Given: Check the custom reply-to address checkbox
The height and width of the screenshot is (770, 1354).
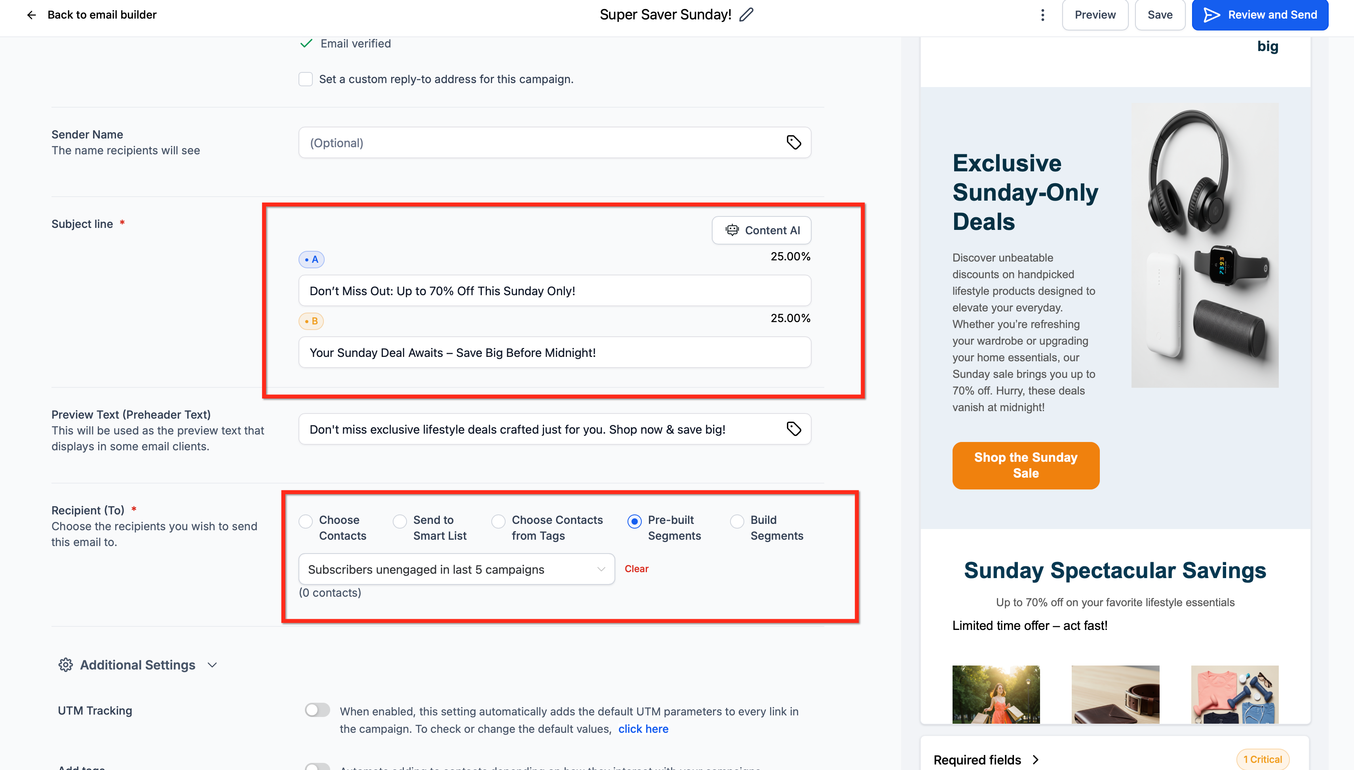Looking at the screenshot, I should (305, 79).
